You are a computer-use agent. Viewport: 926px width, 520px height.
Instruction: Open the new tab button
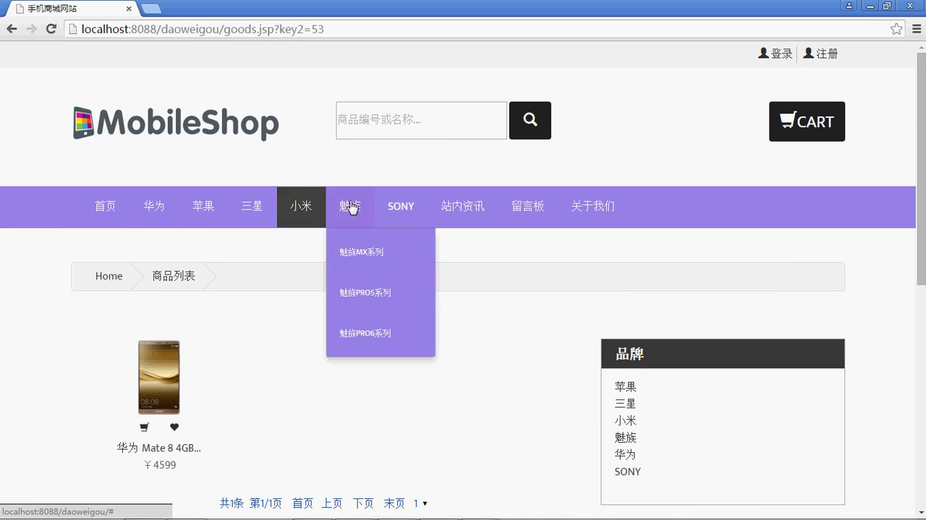(151, 9)
